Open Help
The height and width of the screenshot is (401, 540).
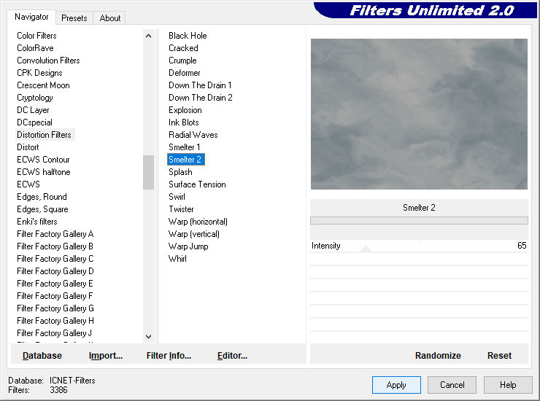point(508,385)
